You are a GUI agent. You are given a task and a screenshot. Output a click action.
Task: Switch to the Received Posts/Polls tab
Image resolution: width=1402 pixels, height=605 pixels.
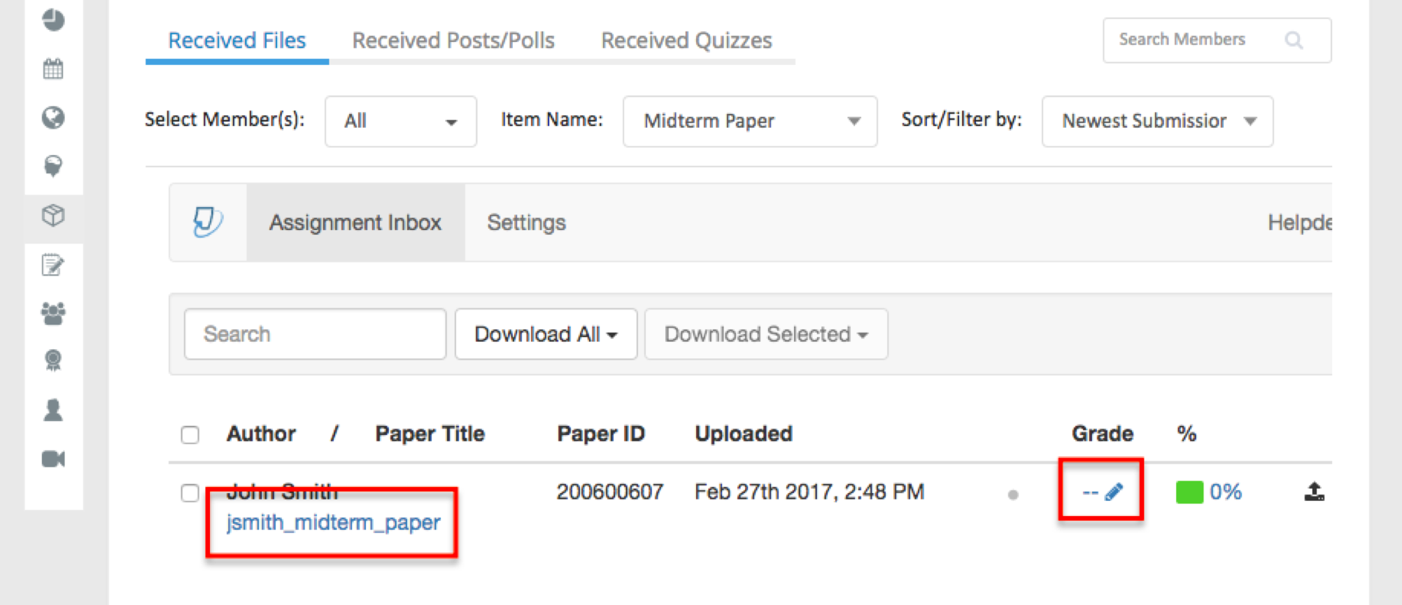coord(453,41)
